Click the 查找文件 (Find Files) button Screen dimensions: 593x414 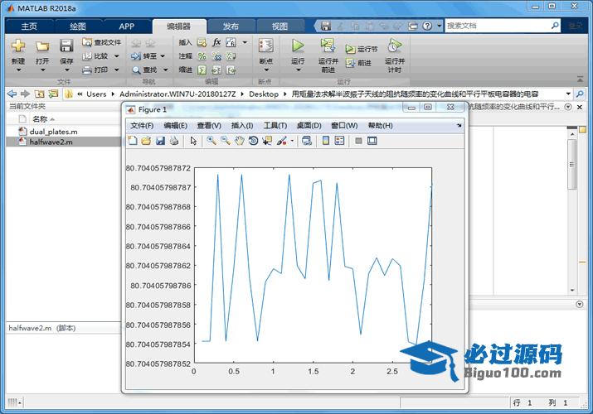101,42
